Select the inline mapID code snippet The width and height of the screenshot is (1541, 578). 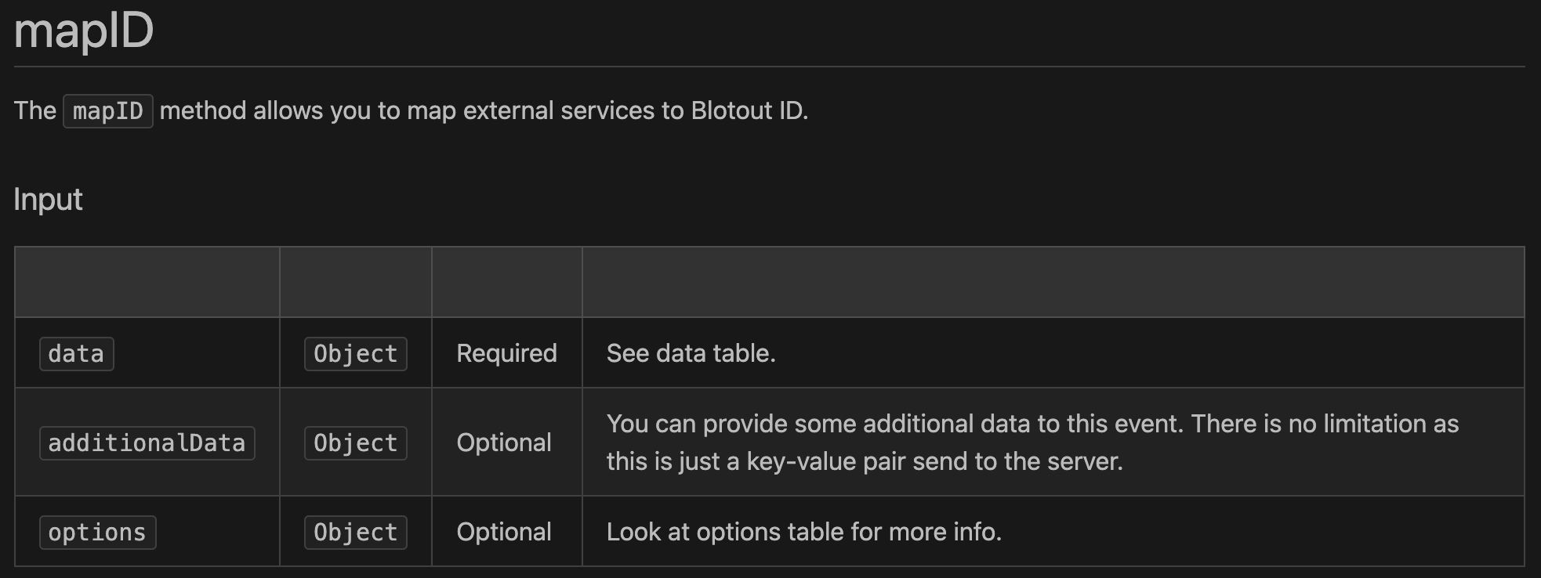108,111
